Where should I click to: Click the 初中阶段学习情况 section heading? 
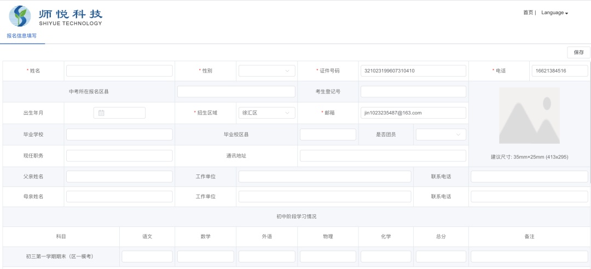pos(296,217)
